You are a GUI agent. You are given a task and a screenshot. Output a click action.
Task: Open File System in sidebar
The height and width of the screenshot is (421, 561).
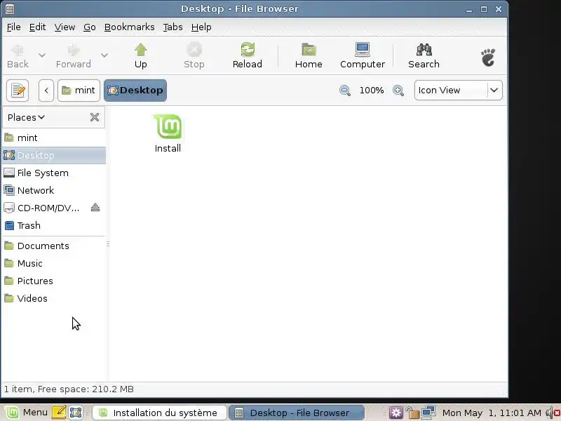point(54,173)
